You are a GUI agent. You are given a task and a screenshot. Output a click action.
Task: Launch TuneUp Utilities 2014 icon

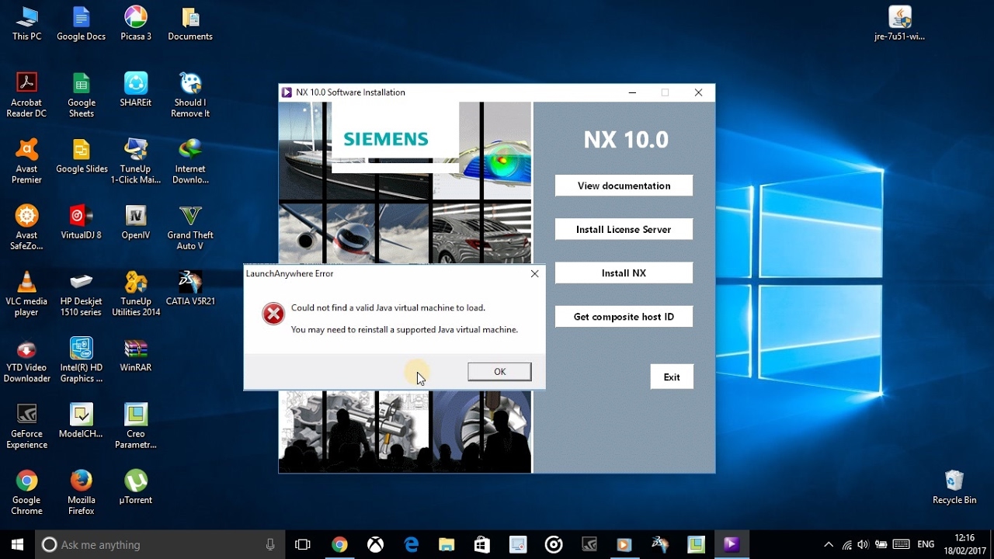coord(136,293)
